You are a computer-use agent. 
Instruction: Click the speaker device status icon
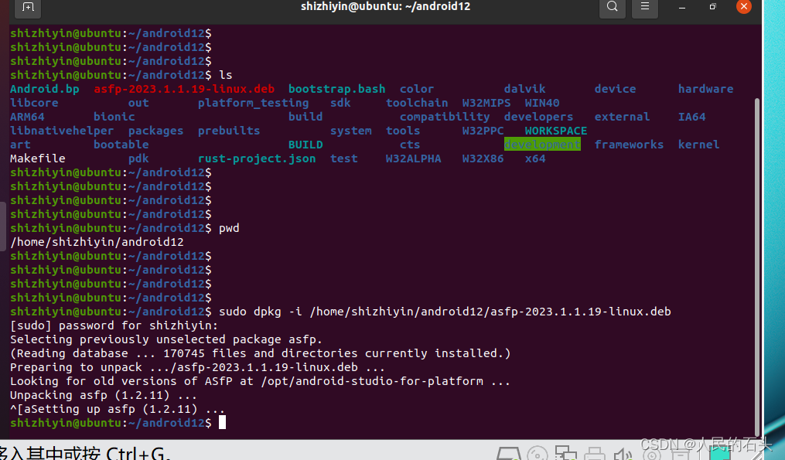tap(623, 455)
